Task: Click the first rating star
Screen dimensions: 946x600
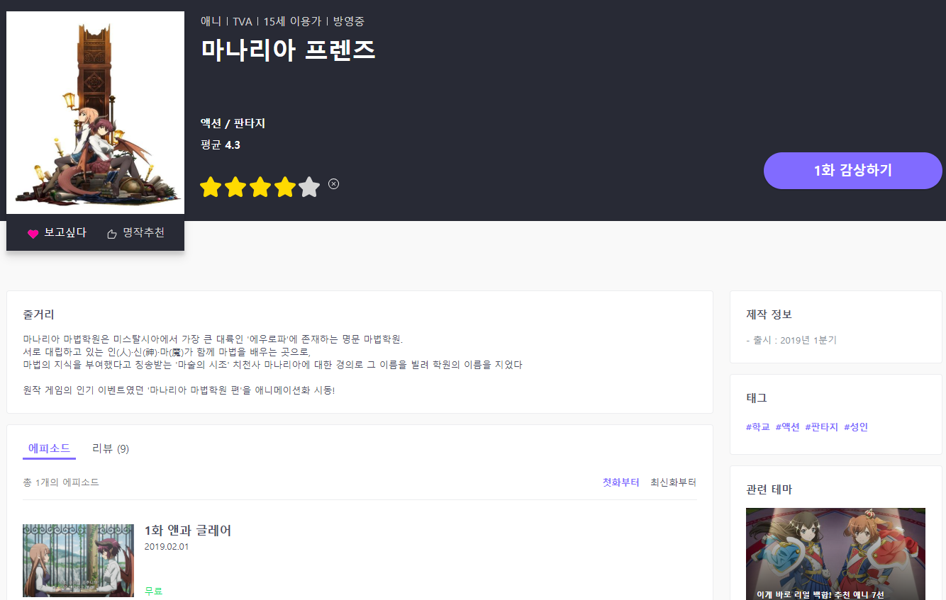Action: pyautogui.click(x=211, y=187)
